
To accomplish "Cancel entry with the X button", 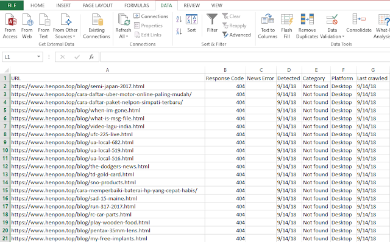I will [x=62, y=57].
